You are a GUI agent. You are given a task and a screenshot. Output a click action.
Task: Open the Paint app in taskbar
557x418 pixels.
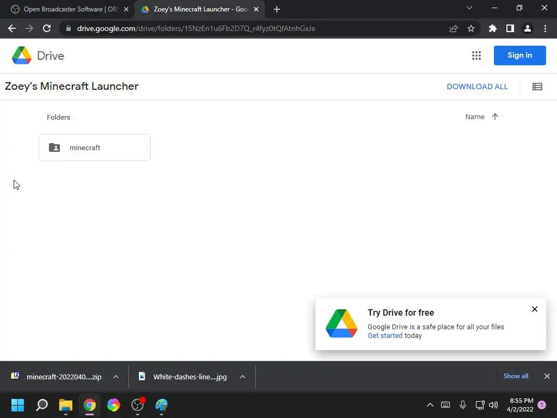pyautogui.click(x=162, y=405)
